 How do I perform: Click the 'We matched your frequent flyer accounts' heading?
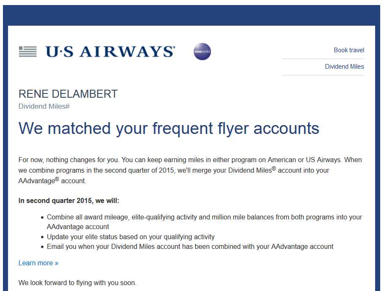click(169, 128)
